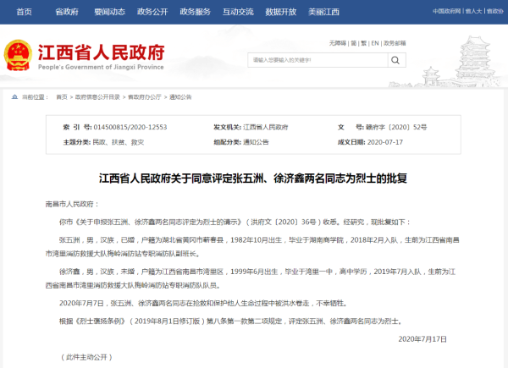Click 中国政府网 link at top right

point(448,11)
